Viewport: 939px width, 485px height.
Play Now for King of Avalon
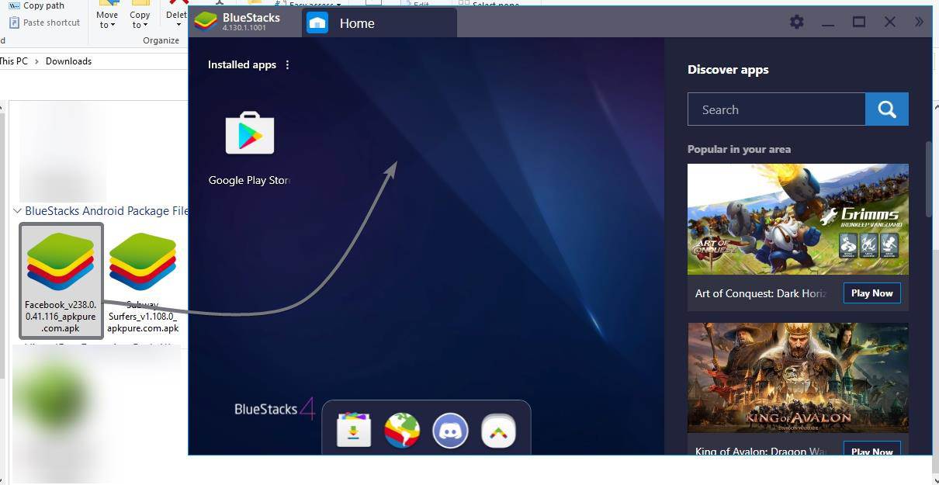(871, 450)
